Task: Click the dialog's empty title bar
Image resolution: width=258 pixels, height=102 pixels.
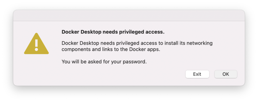Action: coord(129,16)
